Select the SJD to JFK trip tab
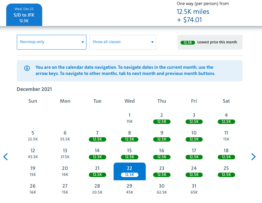 (x=24, y=15)
